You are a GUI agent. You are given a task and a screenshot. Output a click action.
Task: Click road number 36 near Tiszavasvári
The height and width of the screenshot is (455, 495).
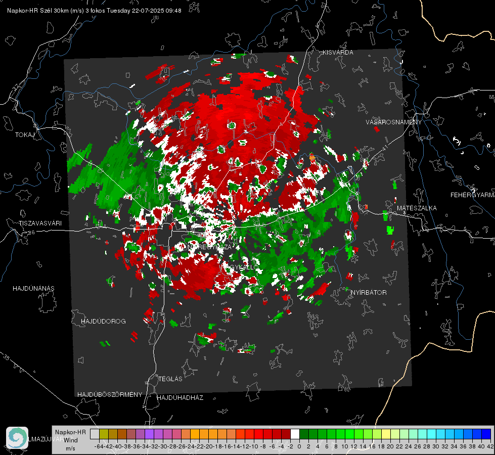[x=31, y=233]
